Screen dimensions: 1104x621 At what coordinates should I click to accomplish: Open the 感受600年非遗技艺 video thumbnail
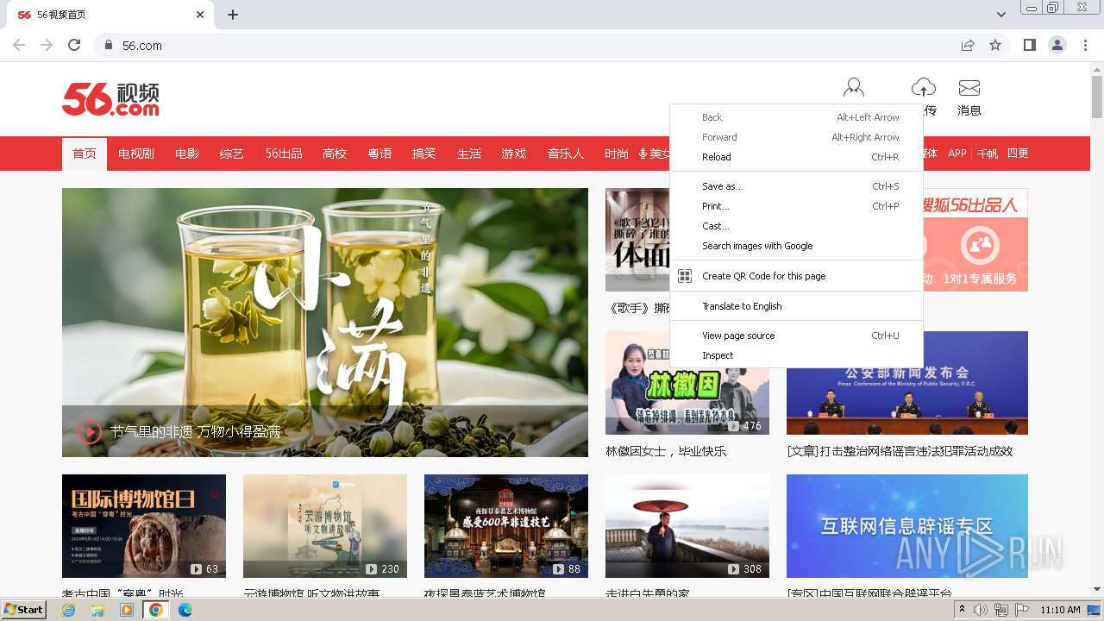506,526
